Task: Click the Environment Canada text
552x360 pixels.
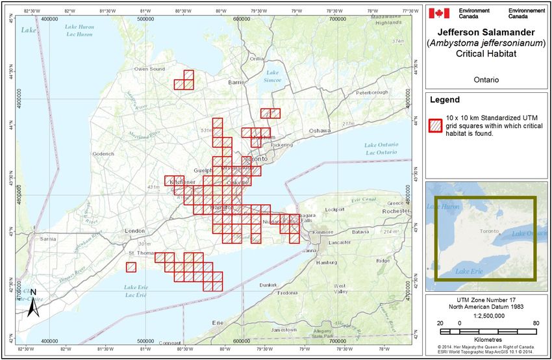Action: point(474,14)
